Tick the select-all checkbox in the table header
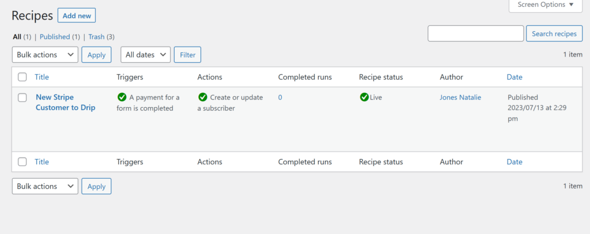 tap(22, 77)
